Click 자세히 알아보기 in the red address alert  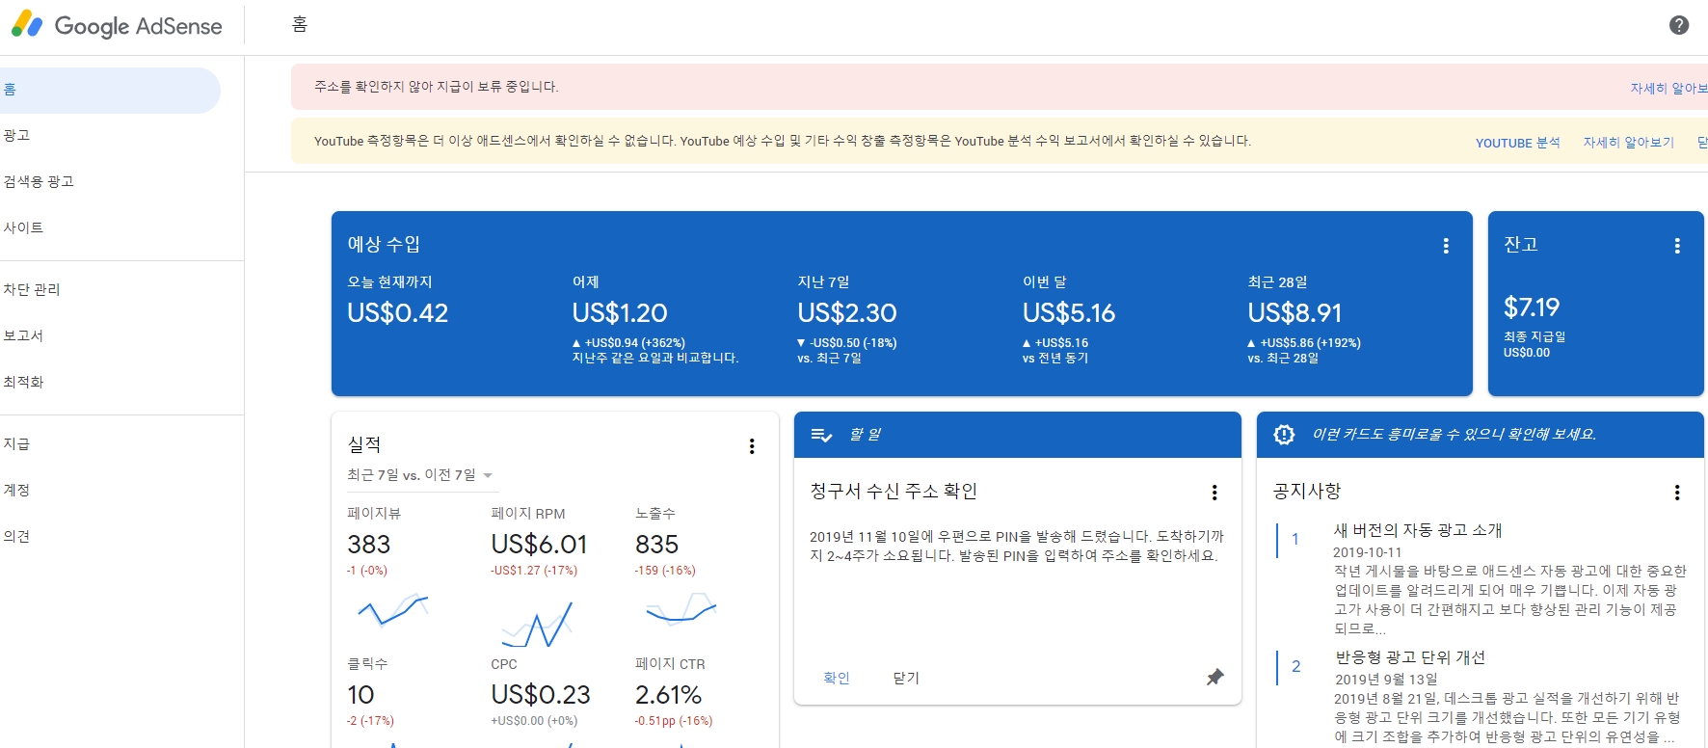coord(1668,89)
